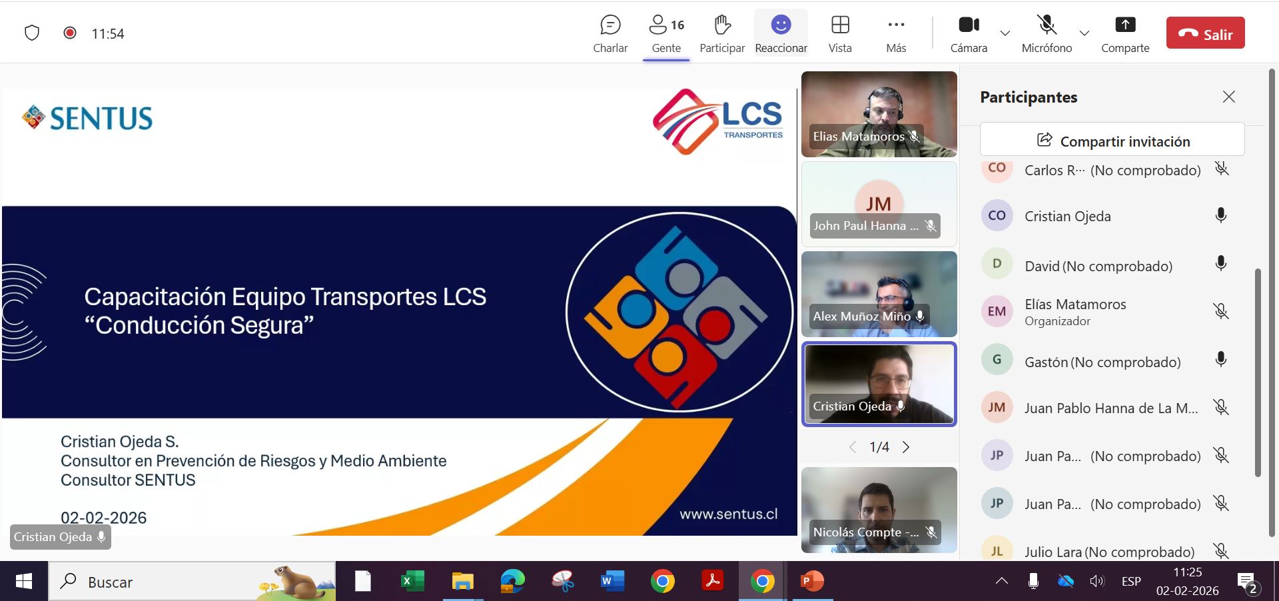Screen dimensions: 1279x601
Task: Switch to the Gente participants view
Action: (665, 32)
